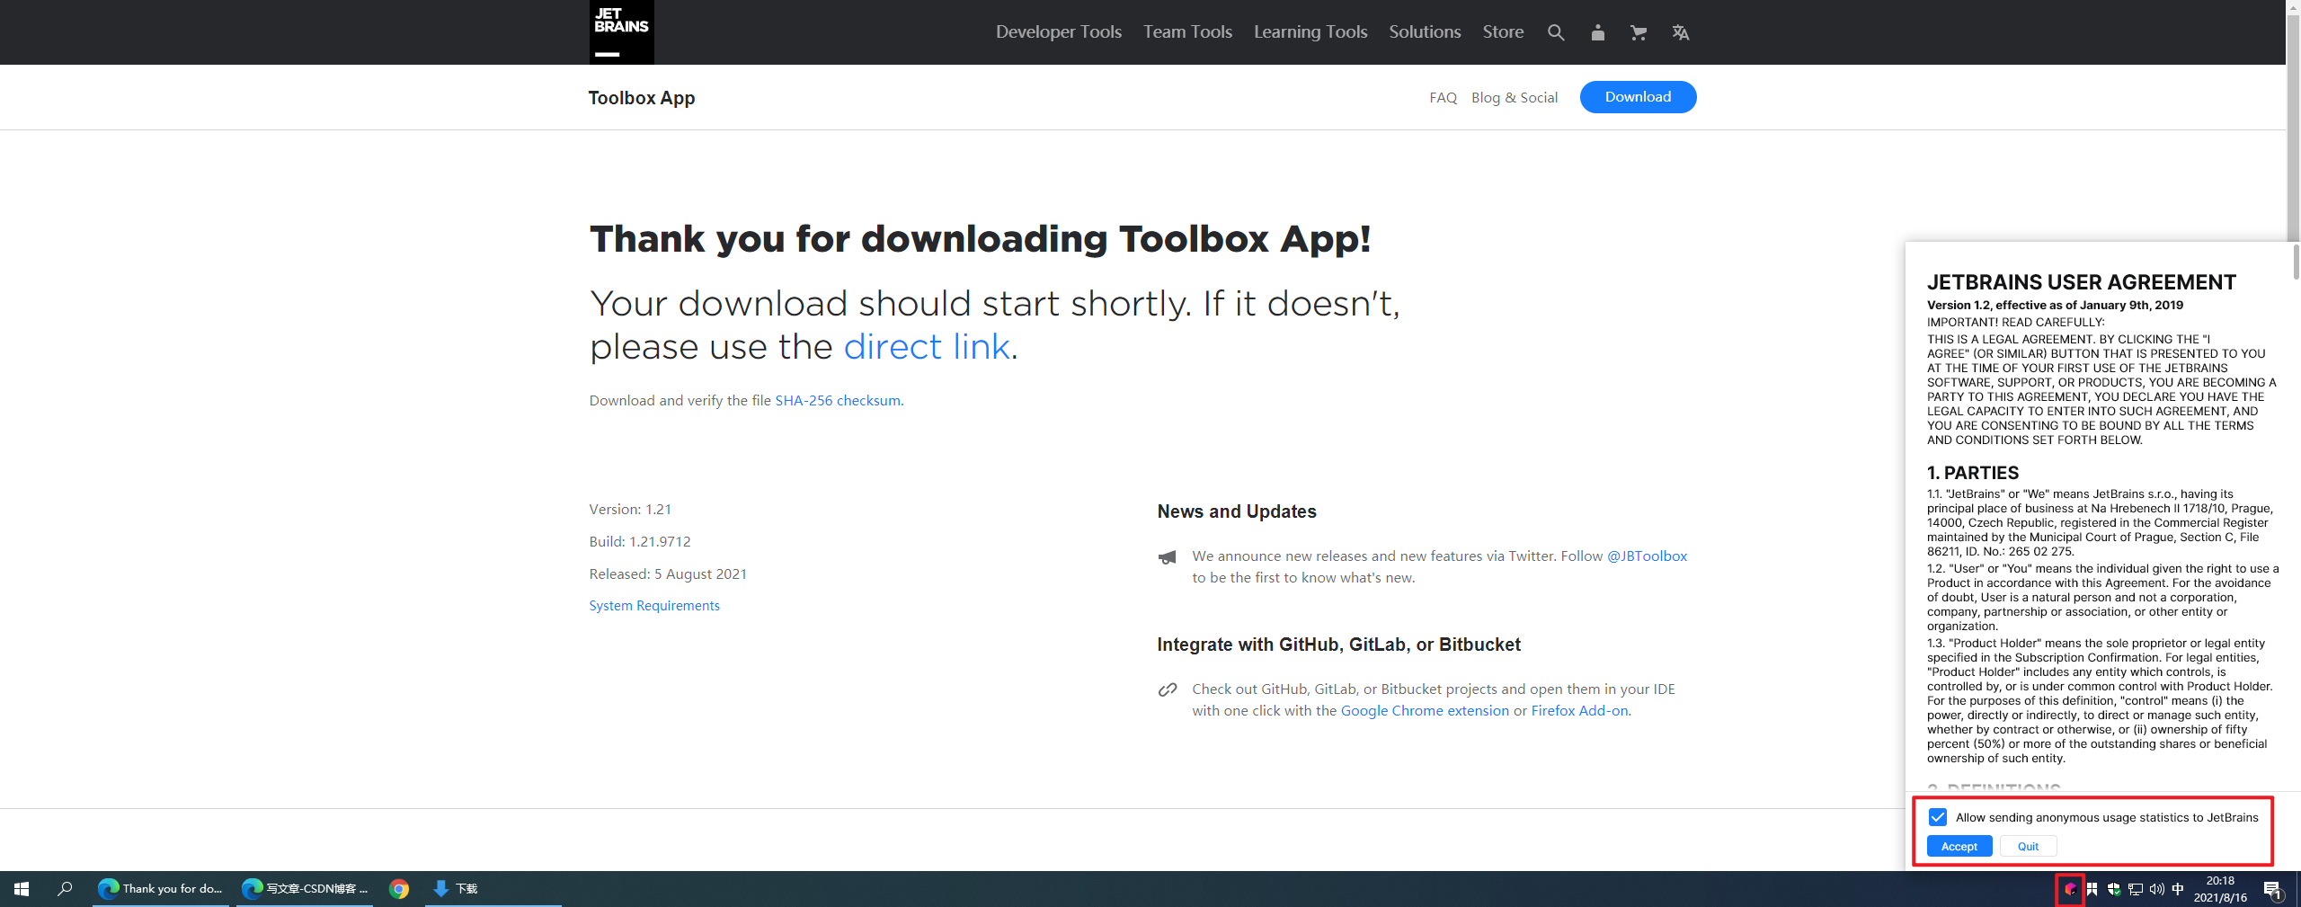Image resolution: width=2301 pixels, height=907 pixels.
Task: Open the SHA-256 checksum link
Action: click(838, 401)
